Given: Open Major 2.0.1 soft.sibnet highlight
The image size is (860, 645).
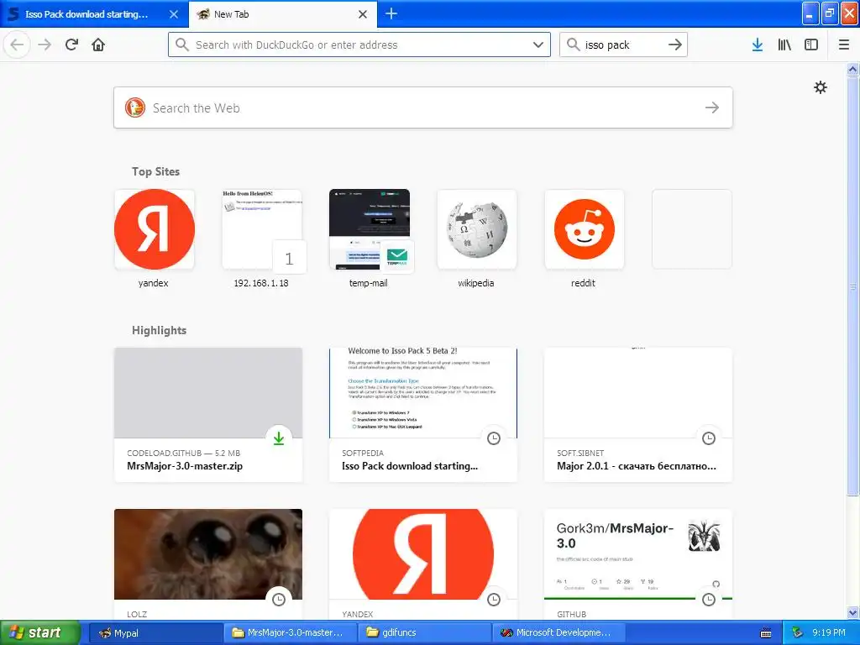Looking at the screenshot, I should click(638, 415).
